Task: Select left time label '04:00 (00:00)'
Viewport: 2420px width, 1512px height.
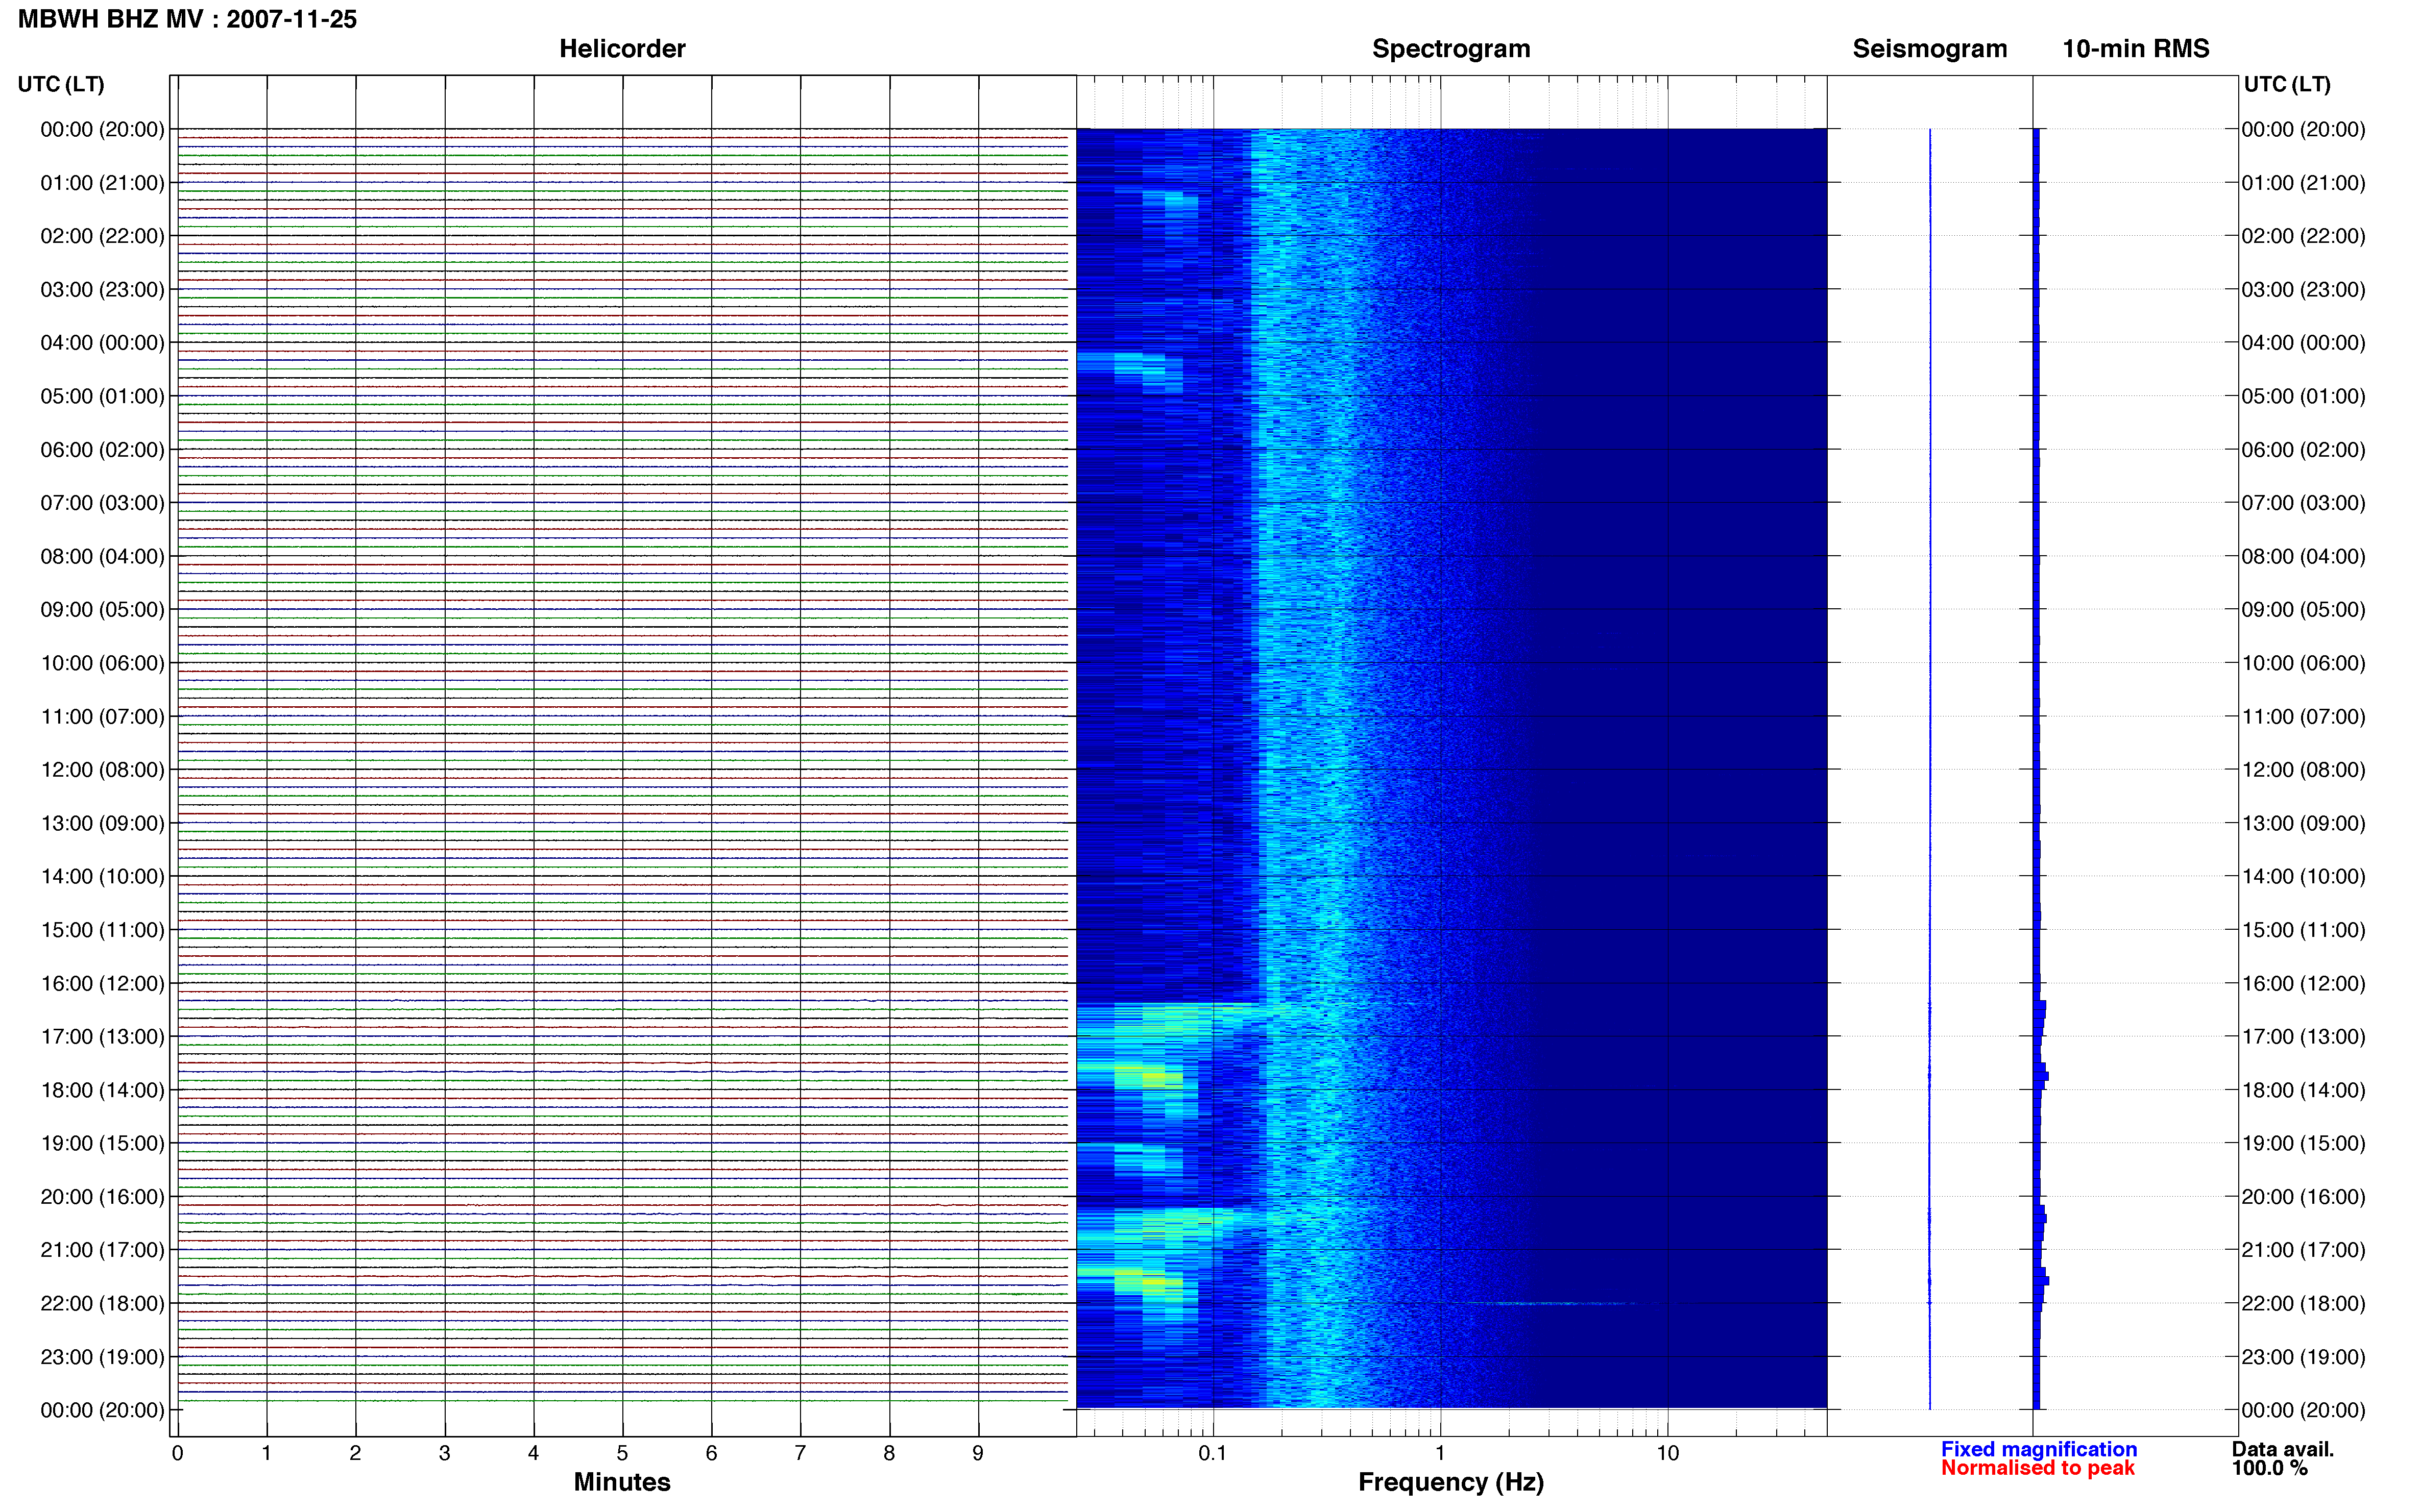Action: coord(102,343)
